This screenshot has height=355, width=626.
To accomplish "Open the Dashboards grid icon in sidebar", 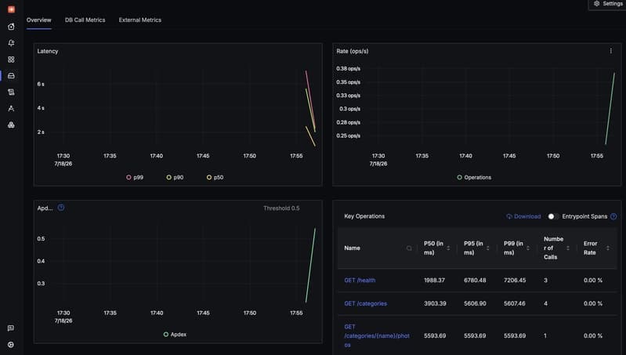I will [x=11, y=59].
